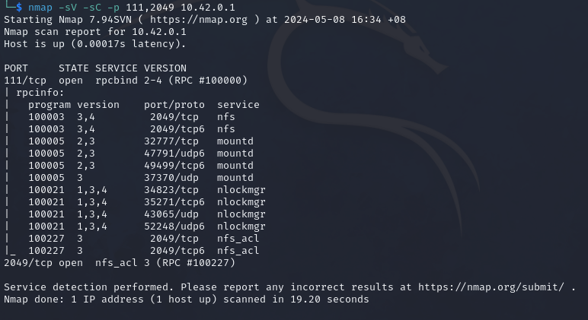Select the 34823/tcp nlockmgr port
Image resolution: width=588 pixels, height=320 pixels.
click(171, 189)
